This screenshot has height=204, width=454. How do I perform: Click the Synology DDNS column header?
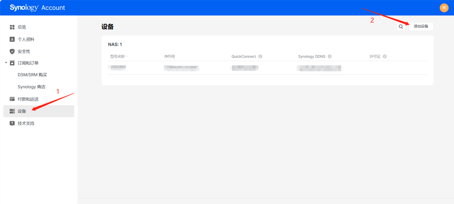click(x=312, y=56)
